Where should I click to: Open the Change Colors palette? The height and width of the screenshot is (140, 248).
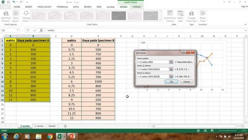point(26,16)
